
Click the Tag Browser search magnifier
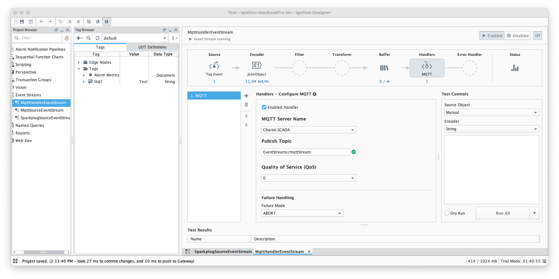tap(89, 38)
